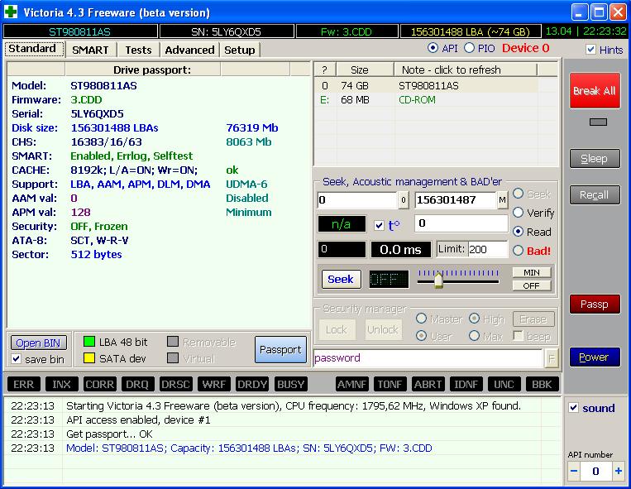Click the DRSC status indicator
The image size is (631, 489).
coord(176,385)
